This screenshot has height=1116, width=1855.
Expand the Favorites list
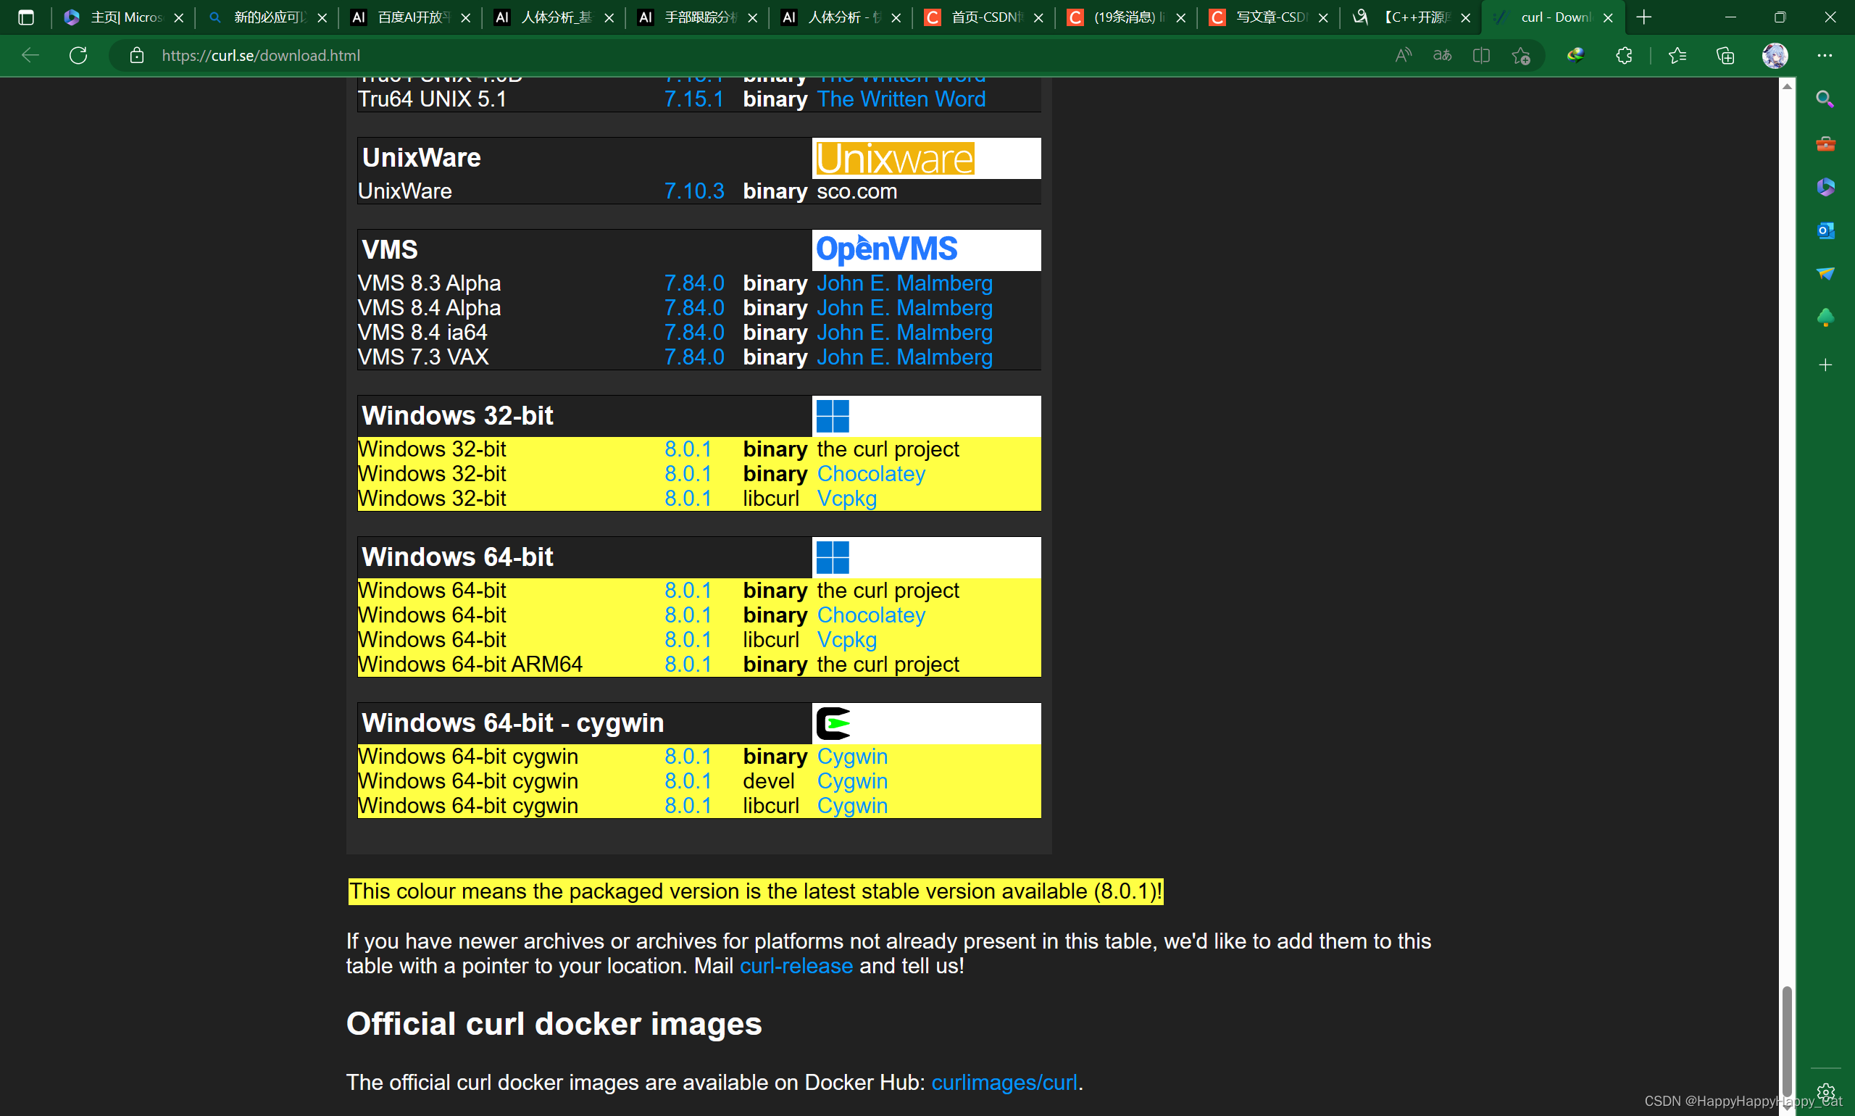[1677, 55]
